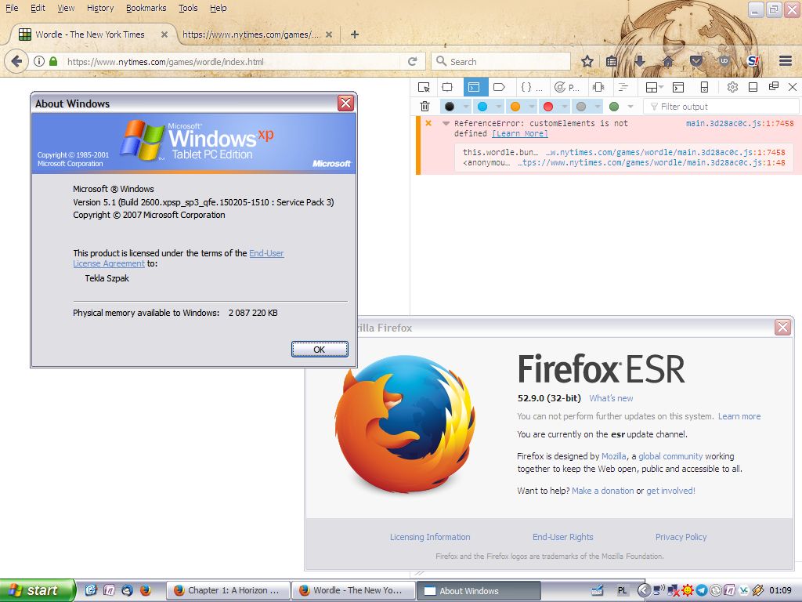The image size is (802, 602).
Task: Open the Learn More link in error
Action: tap(520, 133)
